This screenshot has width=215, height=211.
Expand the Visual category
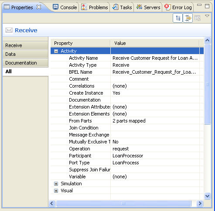(x=56, y=191)
